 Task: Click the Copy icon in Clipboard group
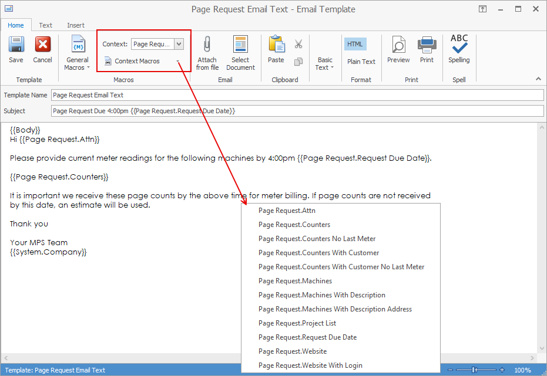298,62
